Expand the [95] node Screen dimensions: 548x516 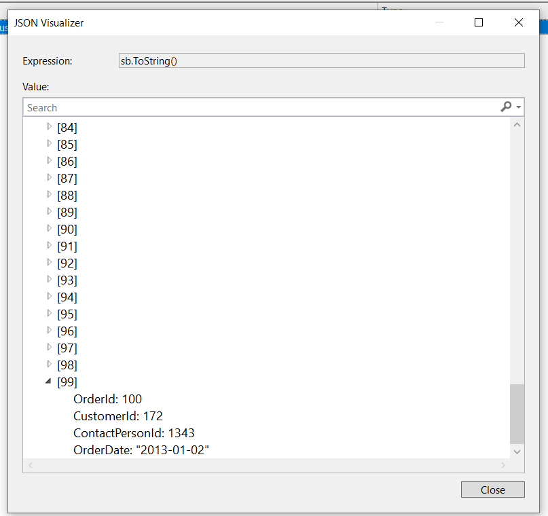[50, 314]
